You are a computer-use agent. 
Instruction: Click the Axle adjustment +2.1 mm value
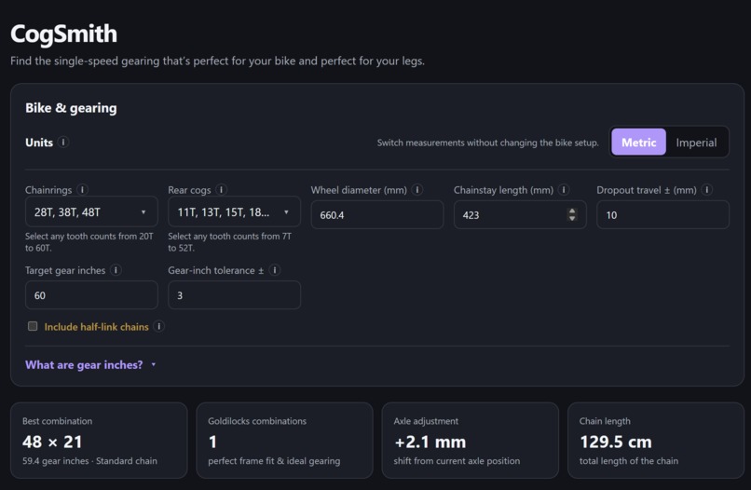click(x=430, y=442)
